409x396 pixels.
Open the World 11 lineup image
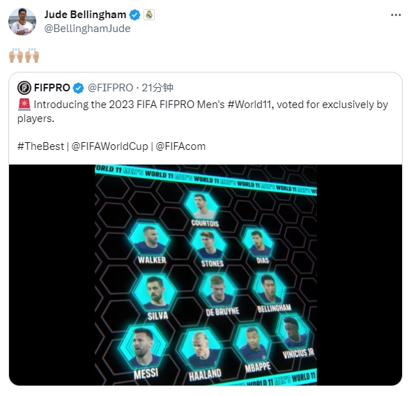206,275
